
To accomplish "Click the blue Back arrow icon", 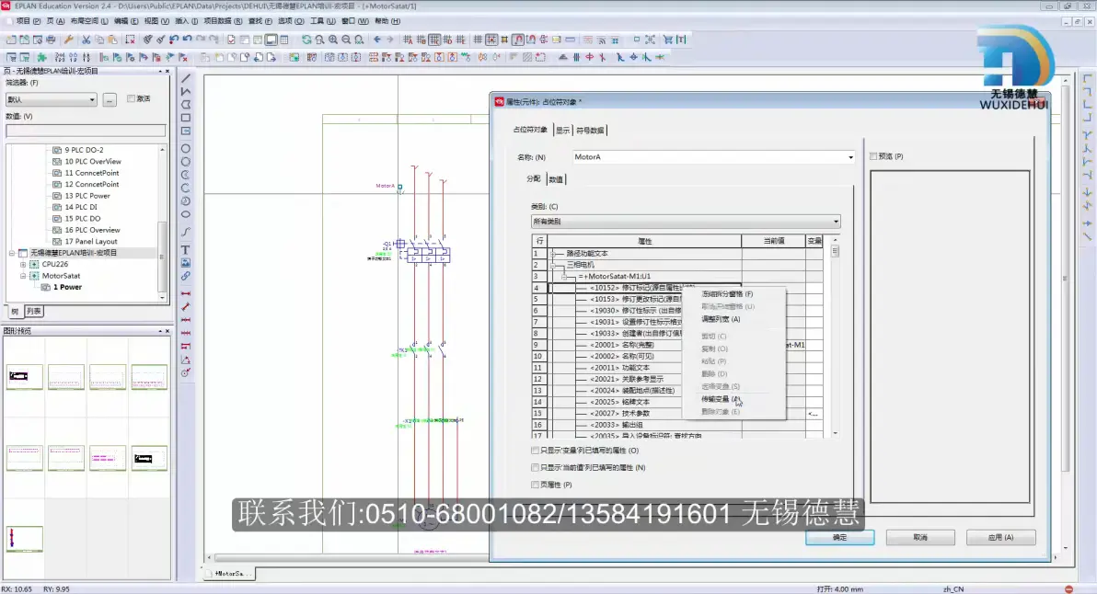I will point(377,40).
